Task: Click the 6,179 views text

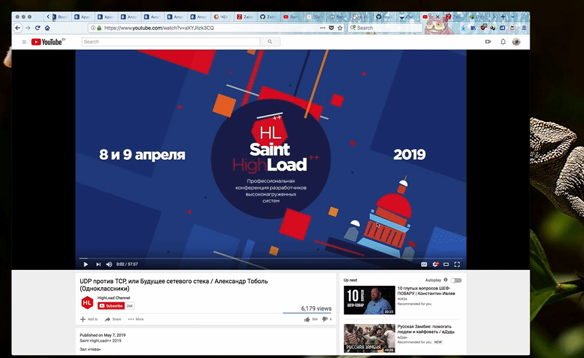Action: [316, 308]
